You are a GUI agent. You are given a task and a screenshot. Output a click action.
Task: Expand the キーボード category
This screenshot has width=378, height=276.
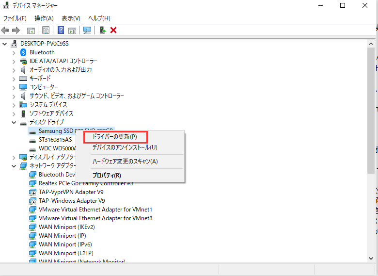pyautogui.click(x=14, y=79)
